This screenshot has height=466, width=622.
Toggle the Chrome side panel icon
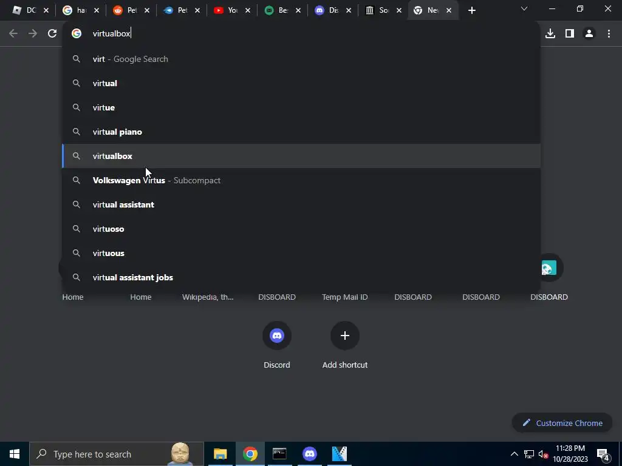coord(570,34)
